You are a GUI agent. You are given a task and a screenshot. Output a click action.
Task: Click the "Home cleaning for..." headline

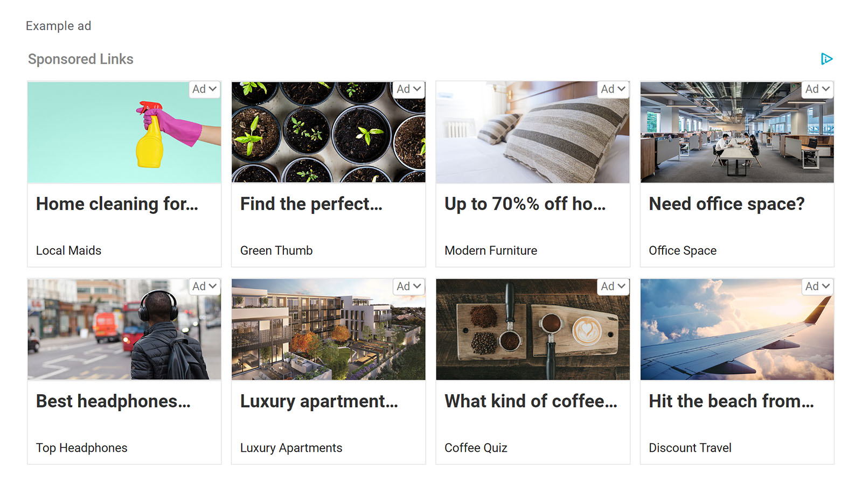pyautogui.click(x=117, y=204)
